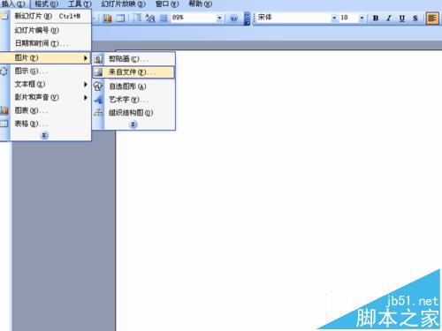Toggle Italic formatting

tap(389, 19)
